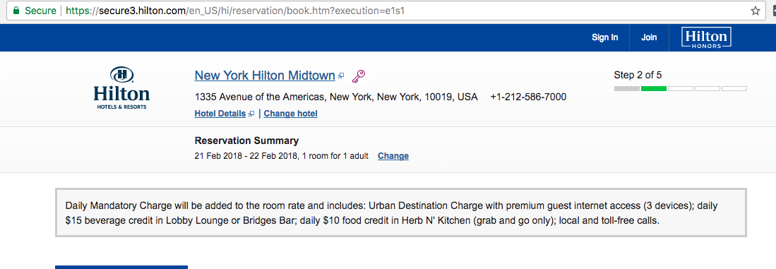Screen dimensions: 776x269
Task: Click the third empty progress step segment
Action: (x=681, y=88)
